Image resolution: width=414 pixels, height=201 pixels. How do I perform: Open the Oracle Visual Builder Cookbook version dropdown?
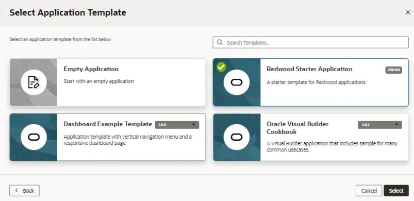[x=379, y=125]
